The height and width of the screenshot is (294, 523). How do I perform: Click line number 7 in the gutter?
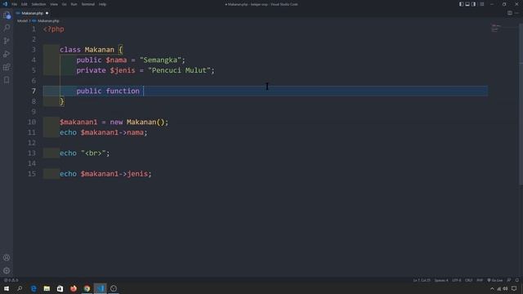tap(34, 91)
